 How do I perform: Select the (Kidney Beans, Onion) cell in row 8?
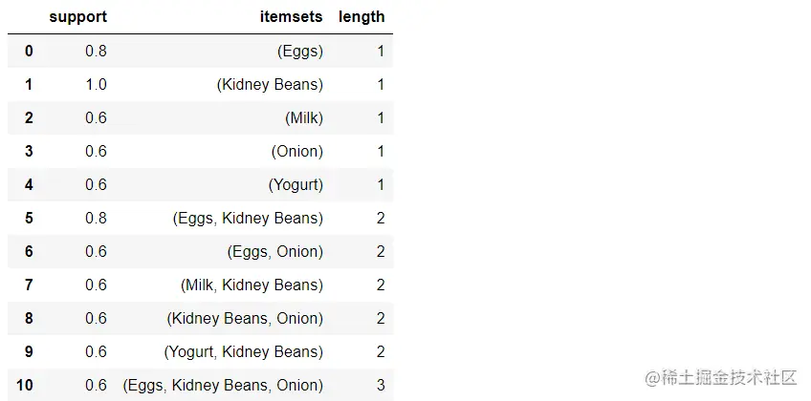coord(245,319)
